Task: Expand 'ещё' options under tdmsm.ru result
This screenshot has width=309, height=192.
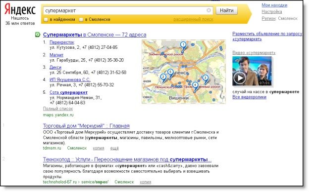Action: click(x=114, y=148)
